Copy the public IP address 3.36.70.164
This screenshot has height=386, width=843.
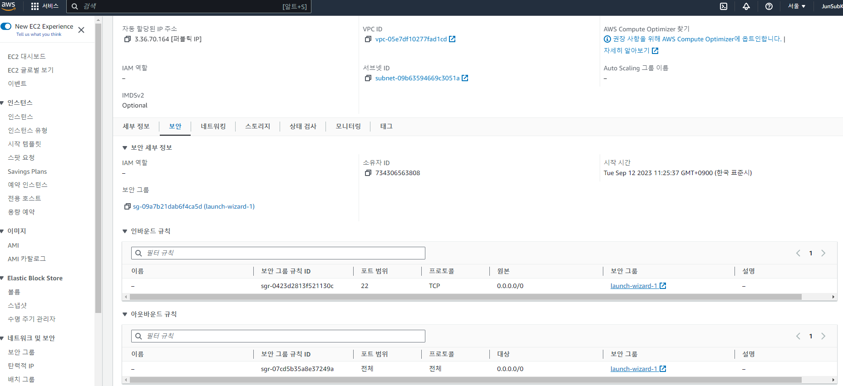coord(128,39)
